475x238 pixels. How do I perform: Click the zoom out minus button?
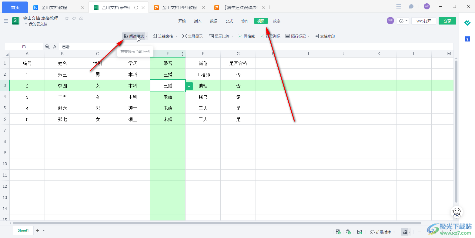pos(420,232)
